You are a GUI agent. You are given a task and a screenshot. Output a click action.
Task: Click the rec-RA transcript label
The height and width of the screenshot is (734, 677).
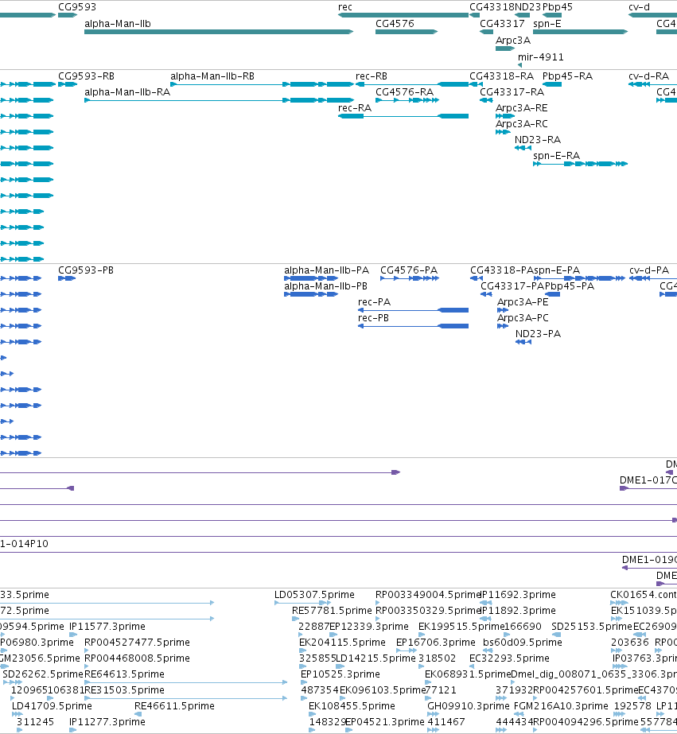pos(355,108)
